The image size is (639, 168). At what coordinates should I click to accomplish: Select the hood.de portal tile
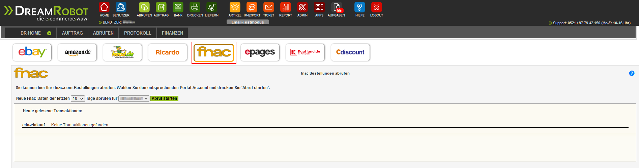(122, 52)
